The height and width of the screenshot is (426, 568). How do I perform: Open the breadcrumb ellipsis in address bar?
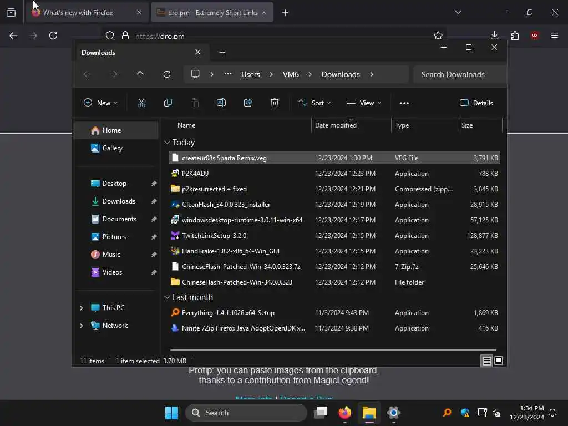point(228,74)
